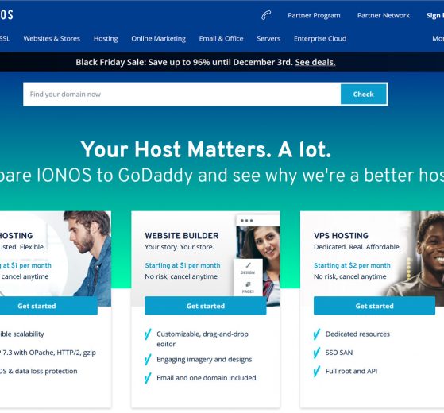Screen dimensions: 444x413
Task: Click Get started under VPS Hosting
Action: tap(374, 306)
